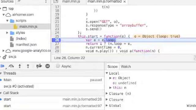Open Sources navigator three-dot menu
This screenshot has height=110, width=196.
[46, 2]
